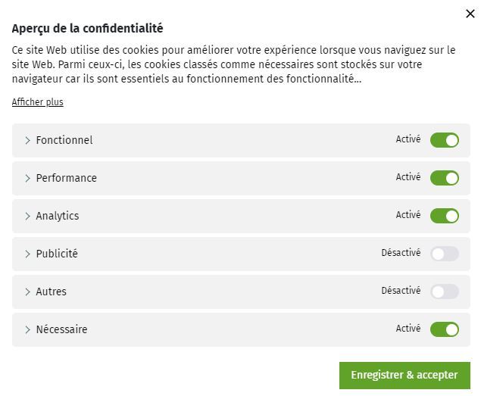Click the Analytics category label
The width and height of the screenshot is (481, 396).
tap(58, 216)
